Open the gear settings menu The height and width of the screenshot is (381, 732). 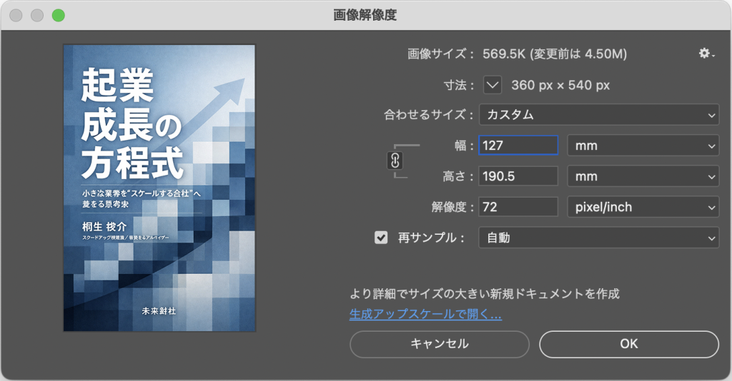[x=706, y=54]
